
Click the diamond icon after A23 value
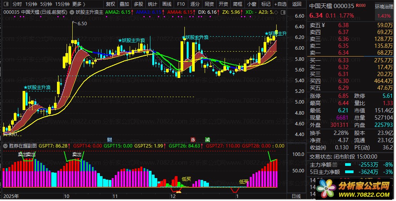(x=276, y=12)
